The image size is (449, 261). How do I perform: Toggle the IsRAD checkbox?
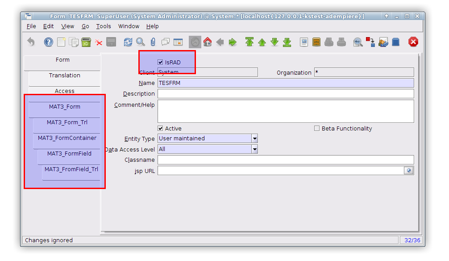point(160,62)
